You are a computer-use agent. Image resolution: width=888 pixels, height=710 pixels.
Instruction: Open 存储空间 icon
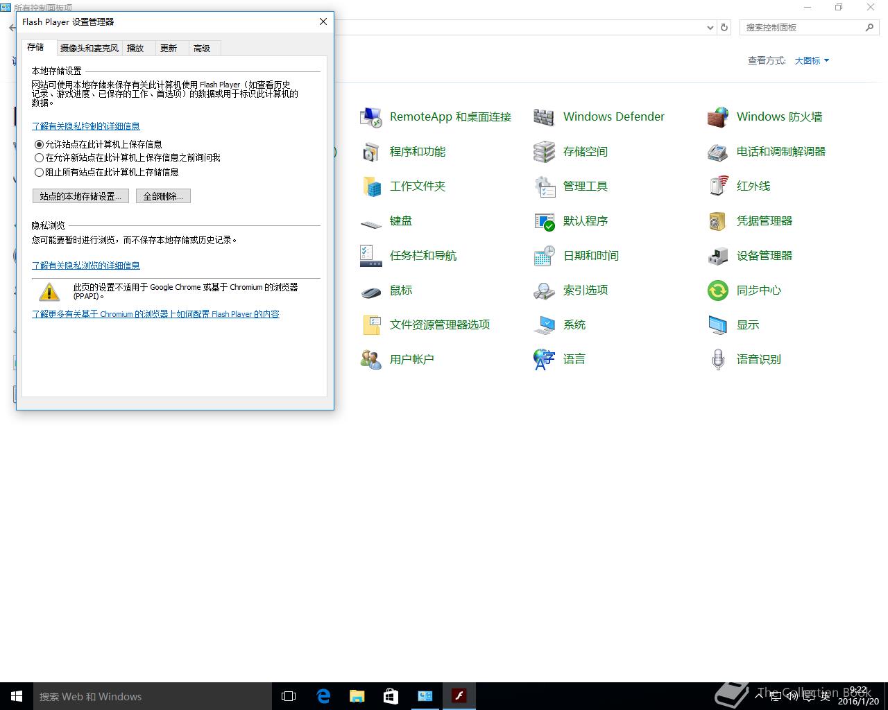click(545, 152)
